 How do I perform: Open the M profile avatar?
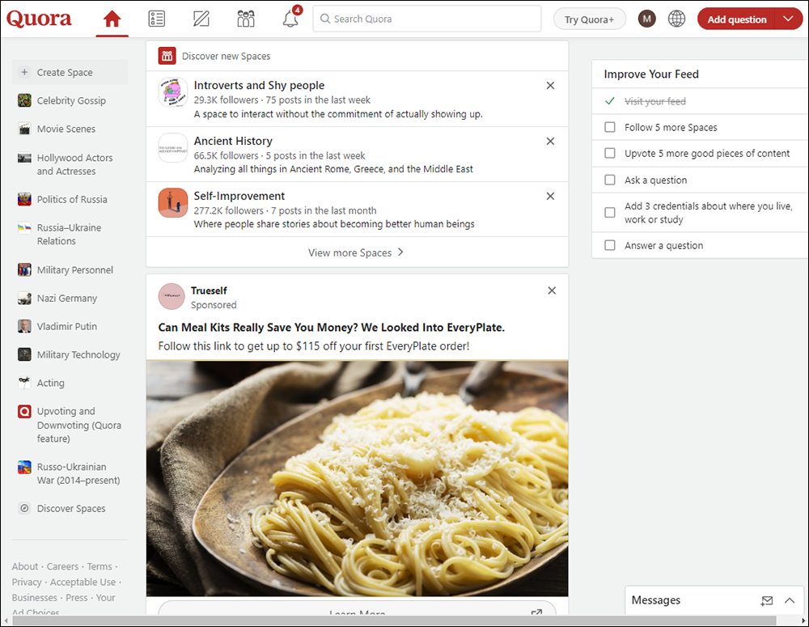646,19
